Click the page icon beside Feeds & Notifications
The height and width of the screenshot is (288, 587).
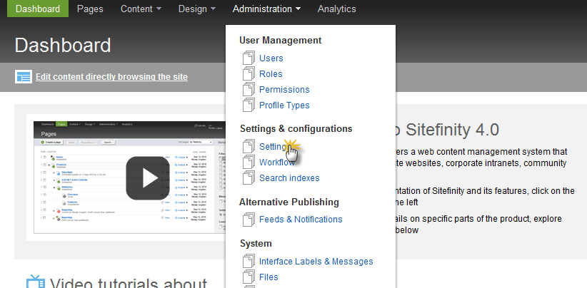(249, 220)
